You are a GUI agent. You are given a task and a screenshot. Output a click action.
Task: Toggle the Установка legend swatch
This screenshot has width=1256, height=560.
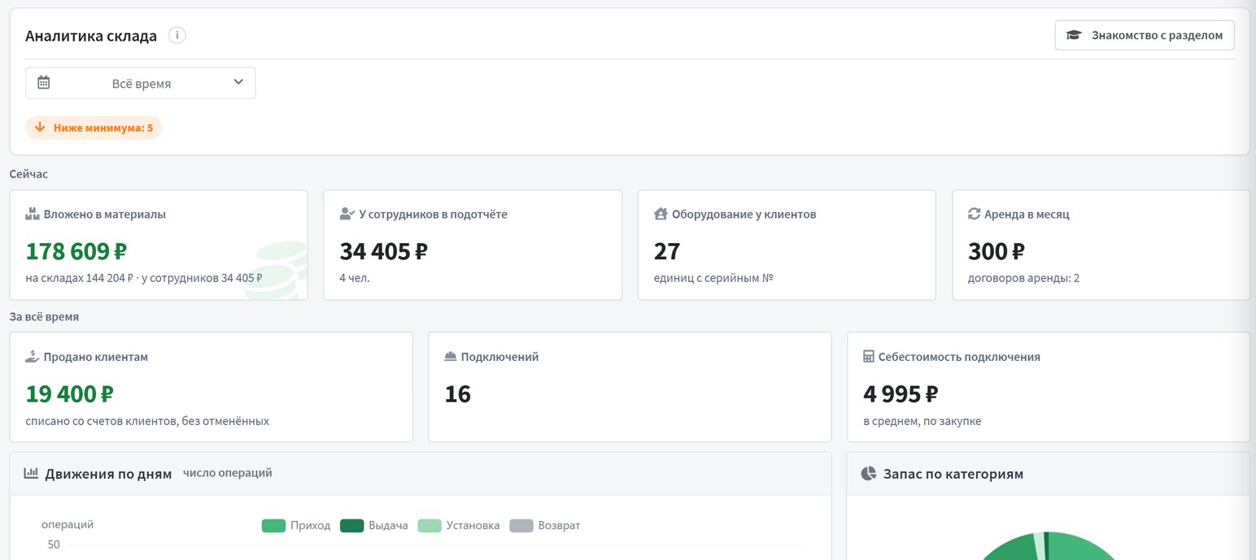tap(430, 526)
